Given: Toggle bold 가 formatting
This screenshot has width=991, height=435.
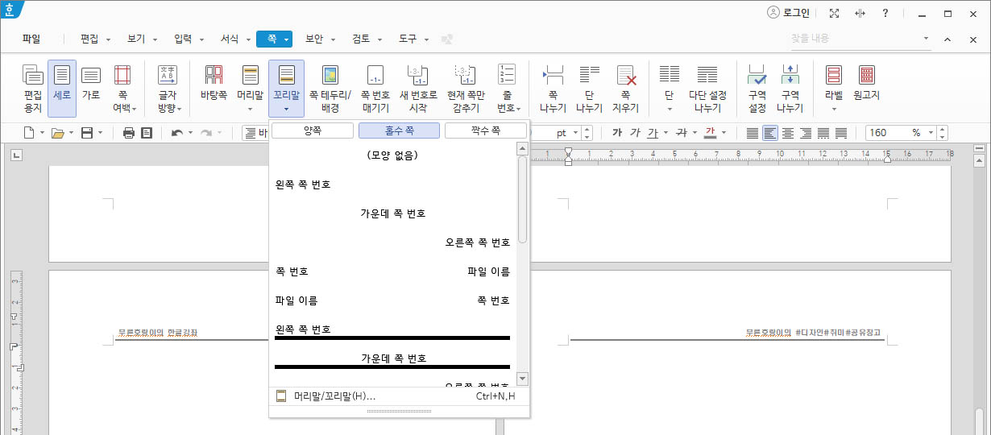Looking at the screenshot, I should tap(617, 133).
